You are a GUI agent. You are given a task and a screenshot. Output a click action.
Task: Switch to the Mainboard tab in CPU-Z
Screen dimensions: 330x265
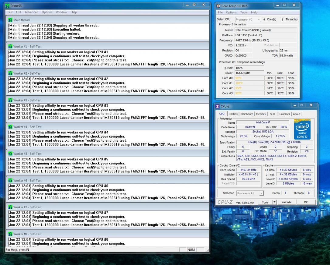[x=247, y=114]
